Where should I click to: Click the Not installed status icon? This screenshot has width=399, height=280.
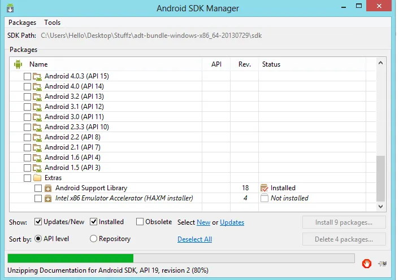pos(264,198)
